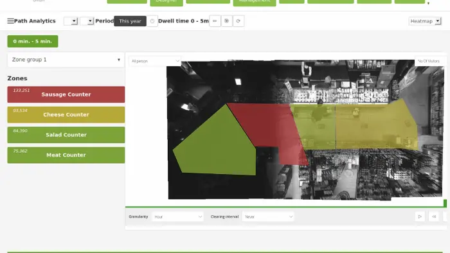Open the second small dropdown before Period
450x253 pixels.
tap(87, 21)
